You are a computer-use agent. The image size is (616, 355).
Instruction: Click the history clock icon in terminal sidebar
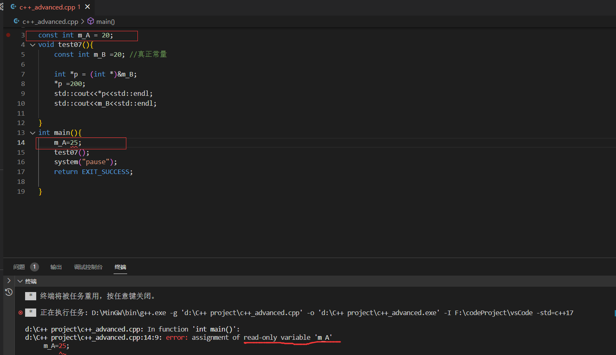point(9,292)
